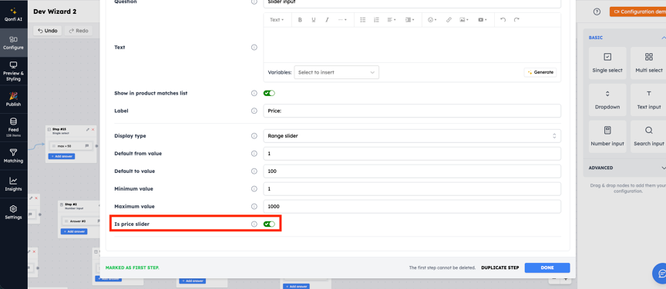Click info icon next to Text
Image resolution: width=666 pixels, height=289 pixels.
(x=254, y=48)
